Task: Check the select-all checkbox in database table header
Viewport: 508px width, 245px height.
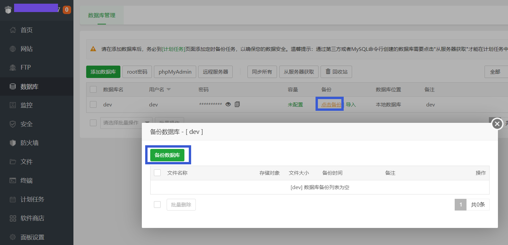Action: point(93,89)
